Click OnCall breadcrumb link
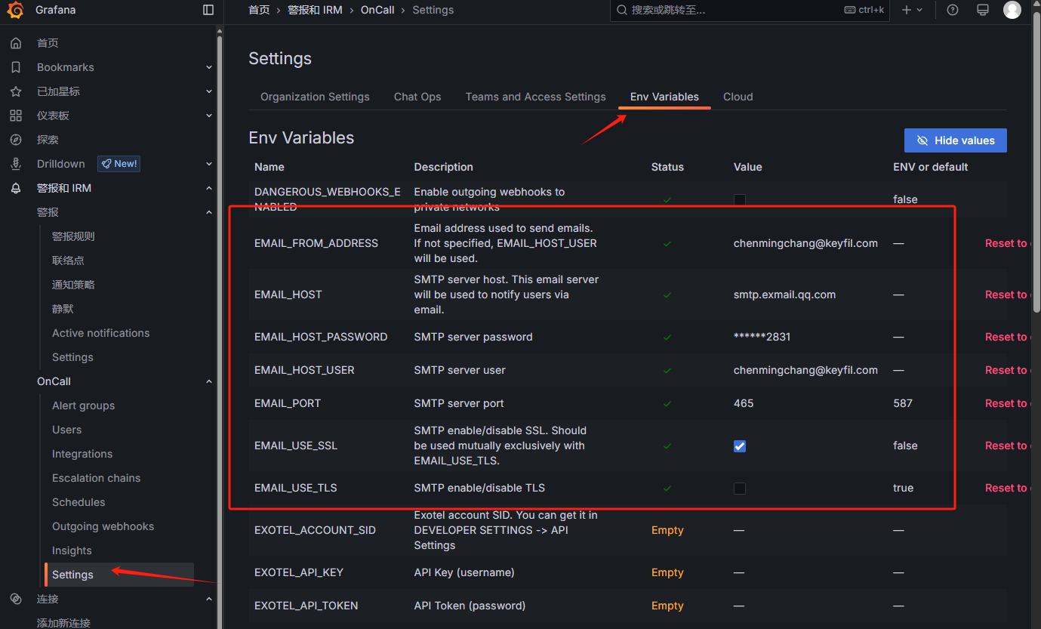The width and height of the screenshot is (1041, 629). click(x=377, y=10)
